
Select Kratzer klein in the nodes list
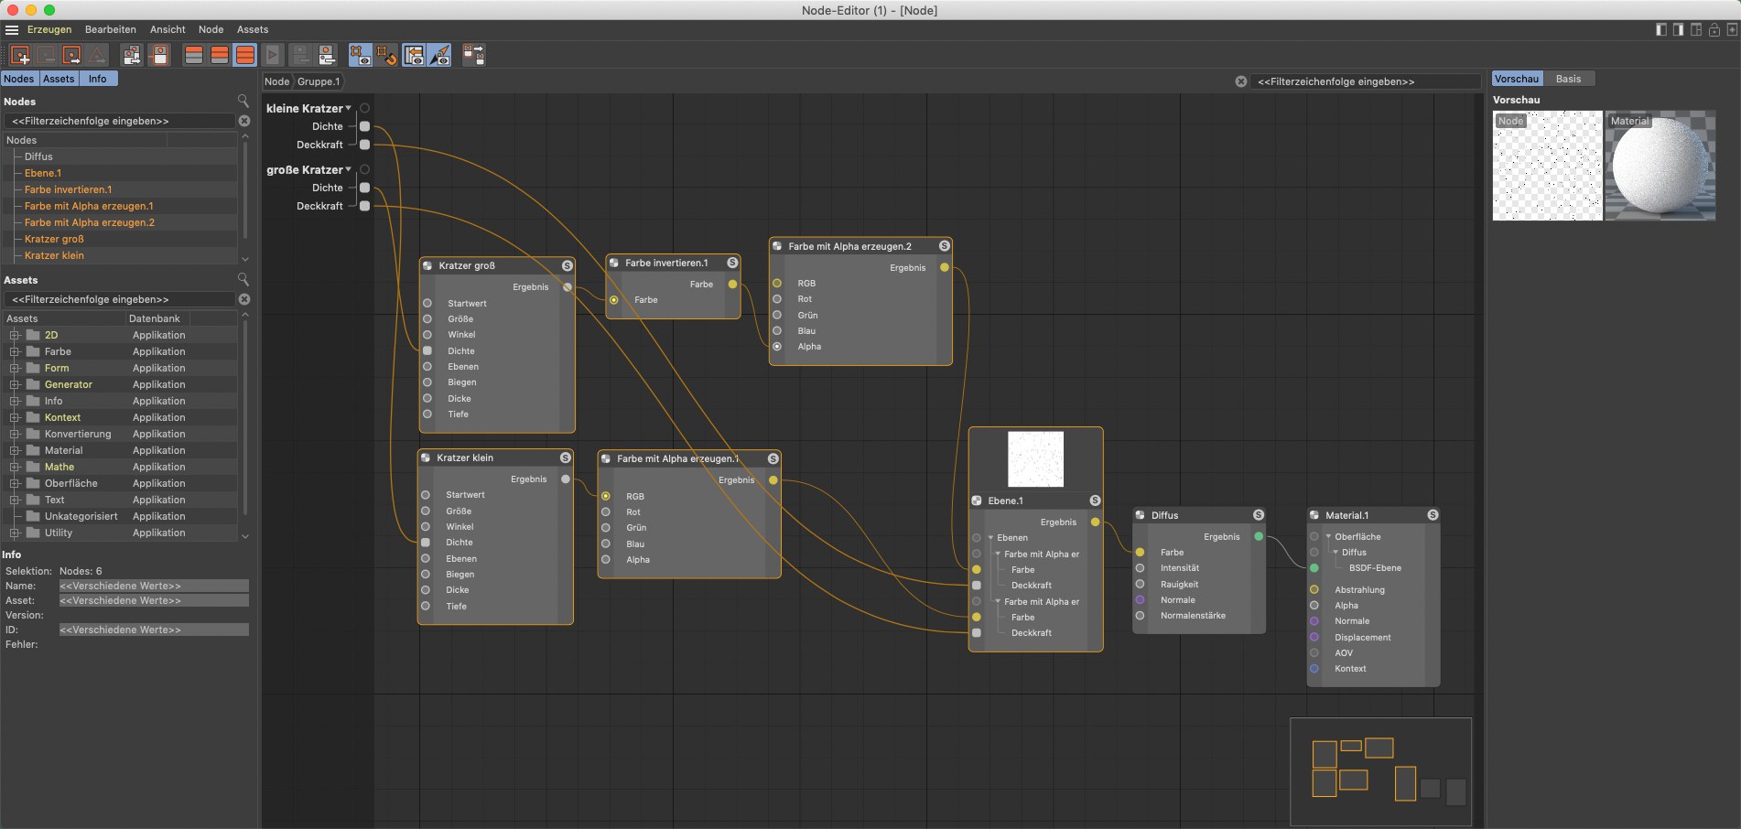point(54,255)
